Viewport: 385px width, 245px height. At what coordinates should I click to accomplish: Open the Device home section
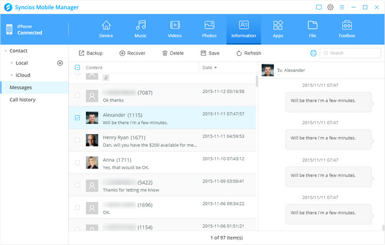point(106,29)
